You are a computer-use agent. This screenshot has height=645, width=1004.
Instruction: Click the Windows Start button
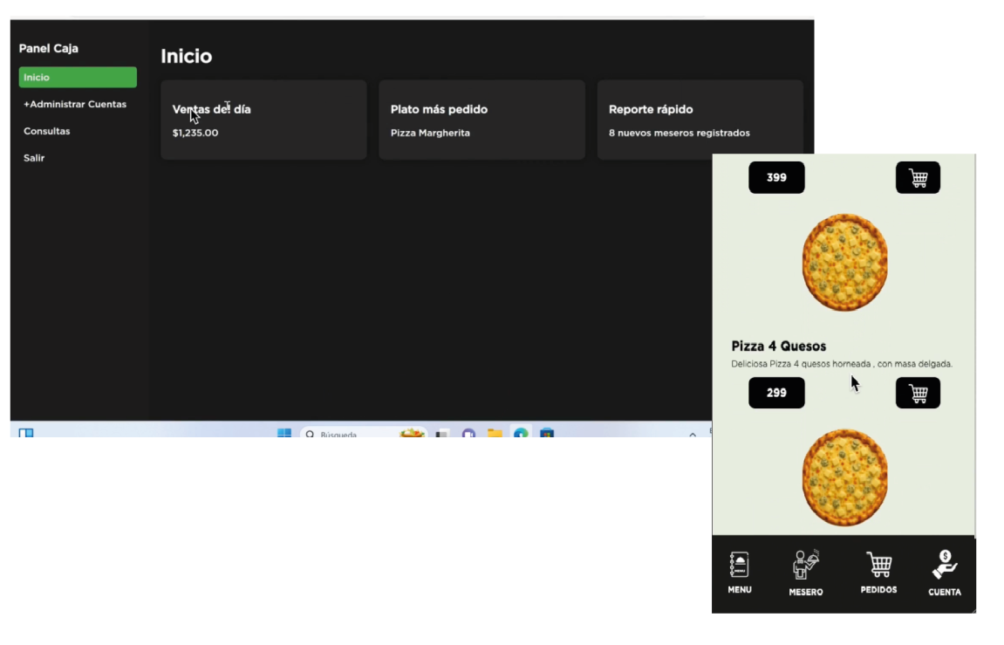(x=284, y=433)
